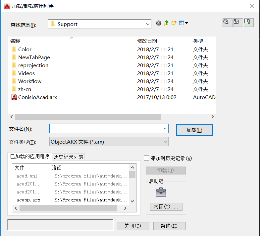The width and height of the screenshot is (260, 236).
Task: Click the Add to Favorites icon
Action: click(248, 22)
